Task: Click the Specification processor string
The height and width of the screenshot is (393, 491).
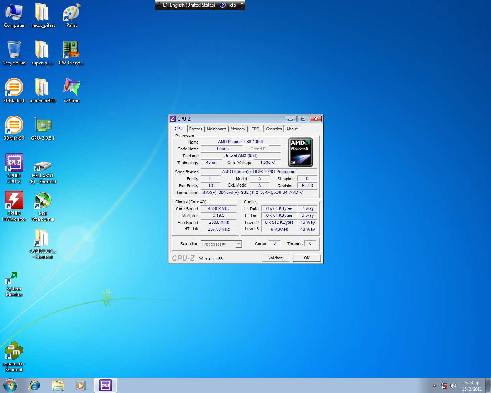Action: click(259, 172)
